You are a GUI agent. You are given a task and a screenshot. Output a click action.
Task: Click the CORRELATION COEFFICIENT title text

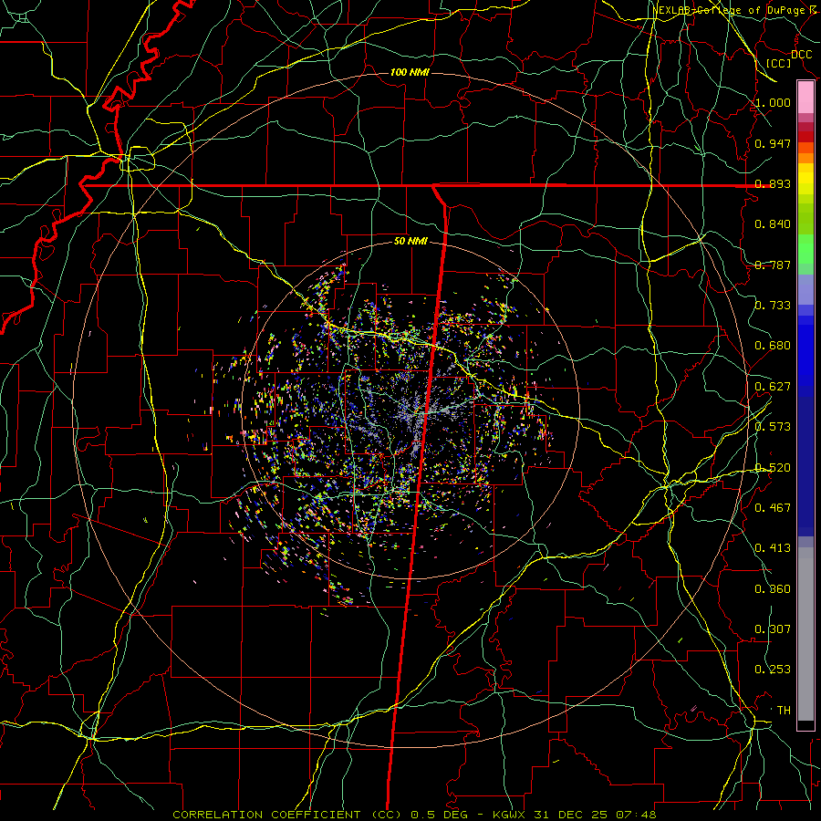266,815
